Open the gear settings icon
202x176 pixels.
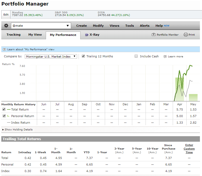coord(6,26)
